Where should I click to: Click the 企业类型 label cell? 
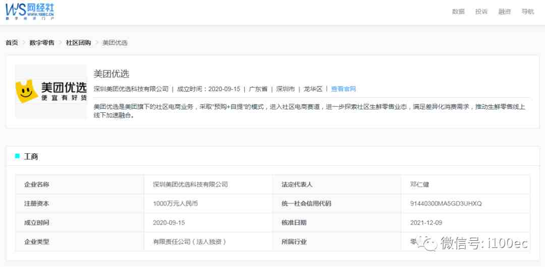point(80,242)
